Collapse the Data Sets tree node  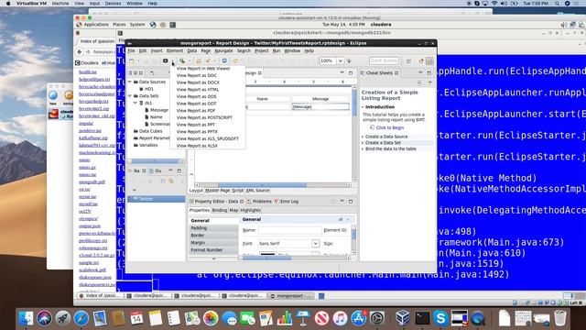[x=130, y=96]
